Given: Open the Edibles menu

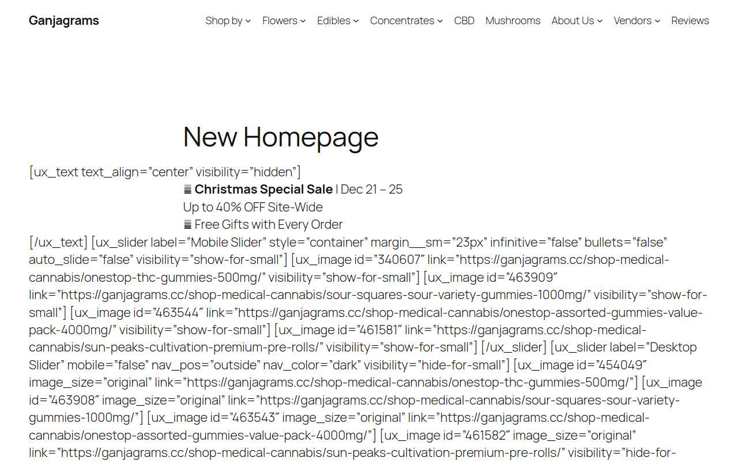Looking at the screenshot, I should 334,21.
